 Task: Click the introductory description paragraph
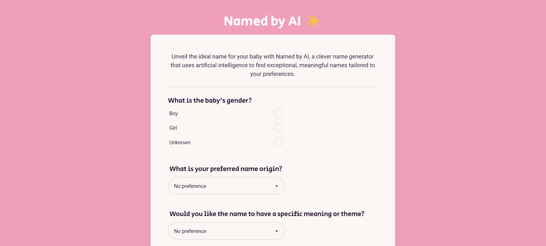(273, 65)
